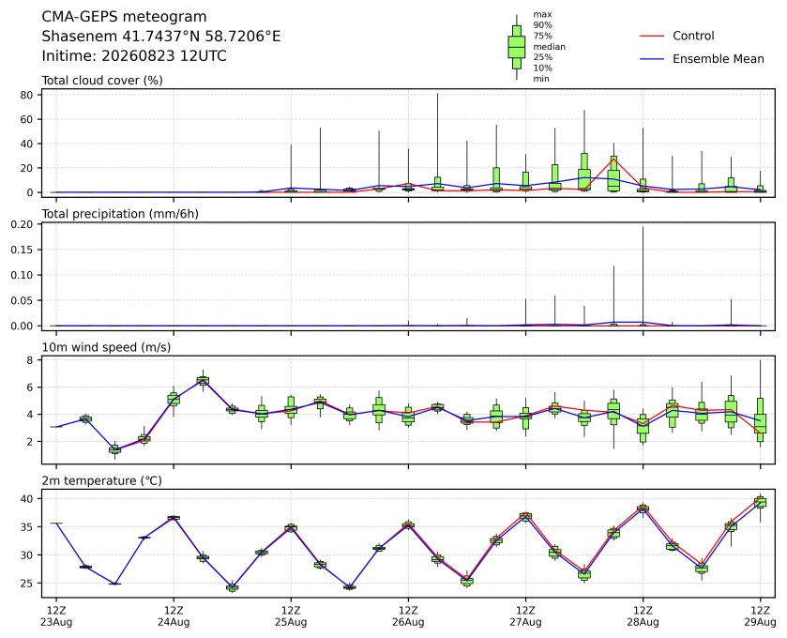
Task: Click the '12Z 27Aug' x-axis label
Action: click(x=525, y=616)
